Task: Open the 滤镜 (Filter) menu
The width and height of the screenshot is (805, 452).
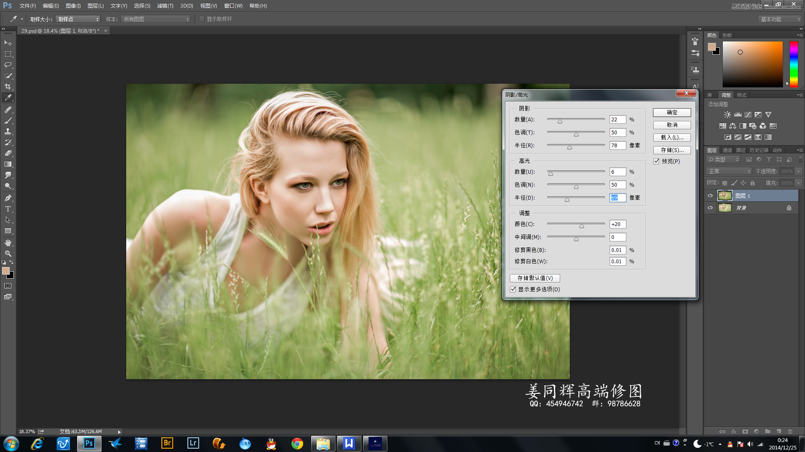Action: pos(165,6)
